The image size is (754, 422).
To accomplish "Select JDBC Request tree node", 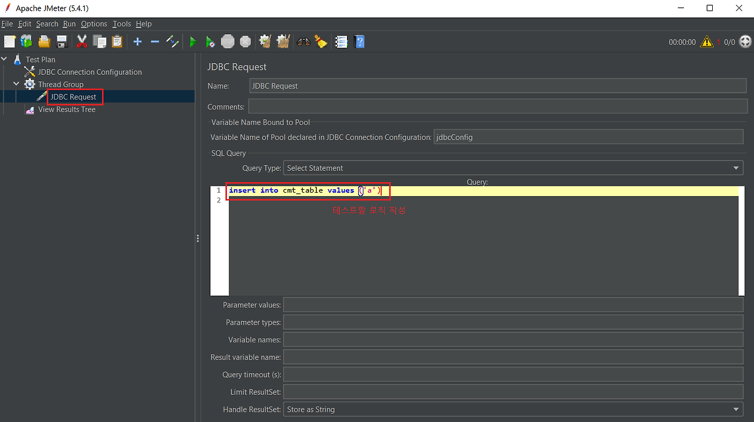I will [x=74, y=97].
